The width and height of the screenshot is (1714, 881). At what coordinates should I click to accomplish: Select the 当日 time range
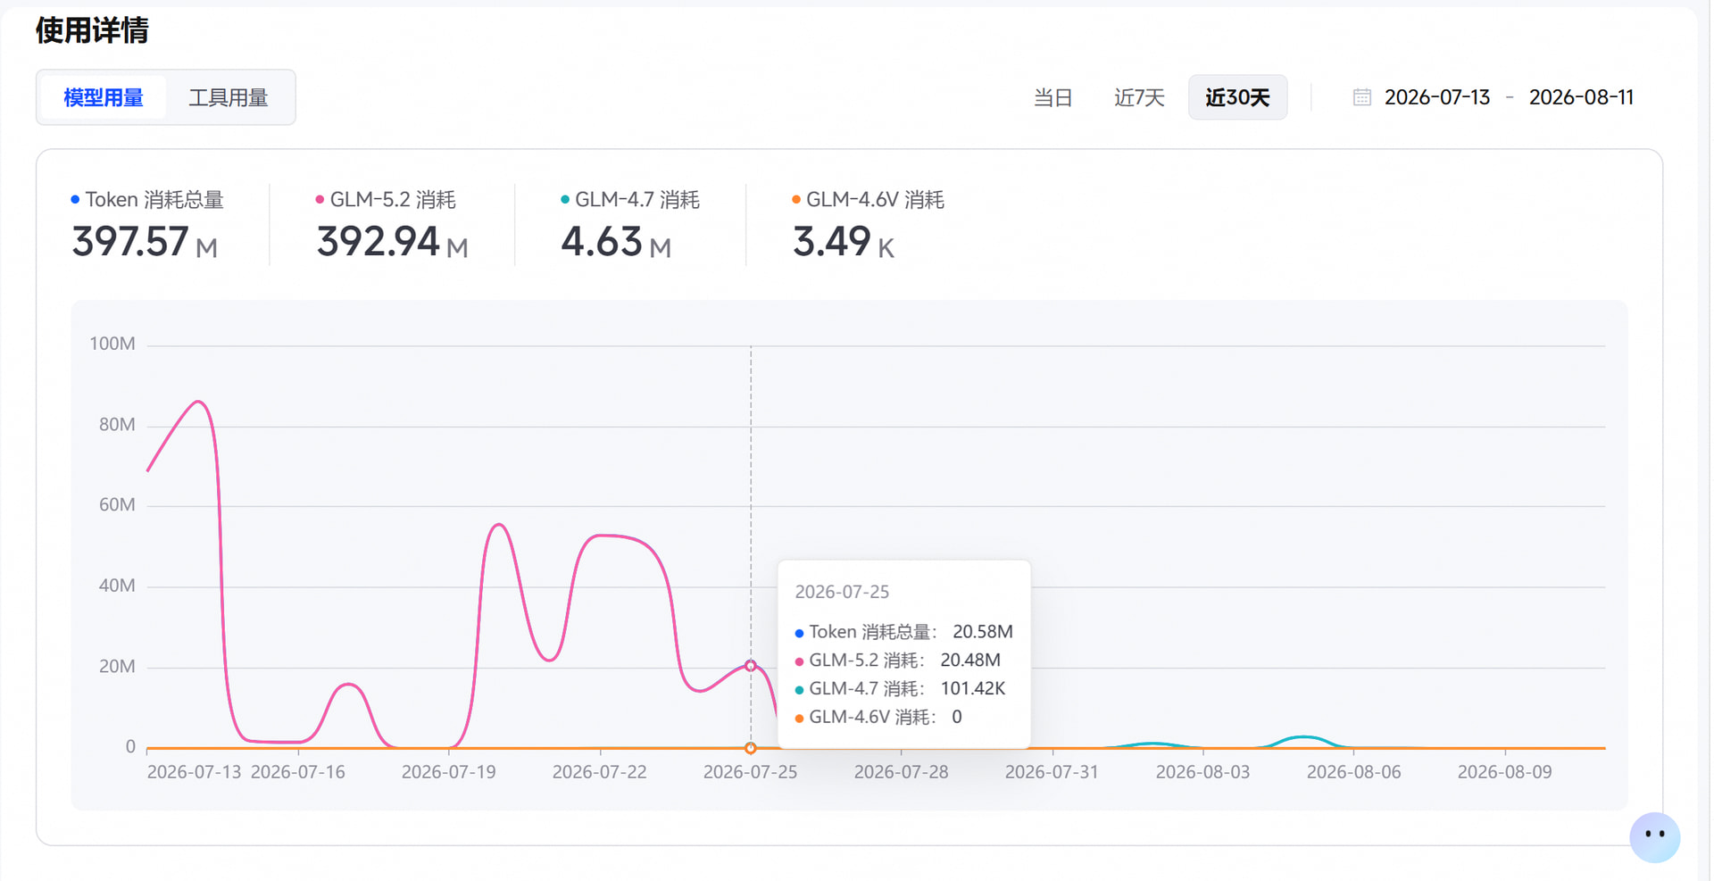tap(1053, 97)
